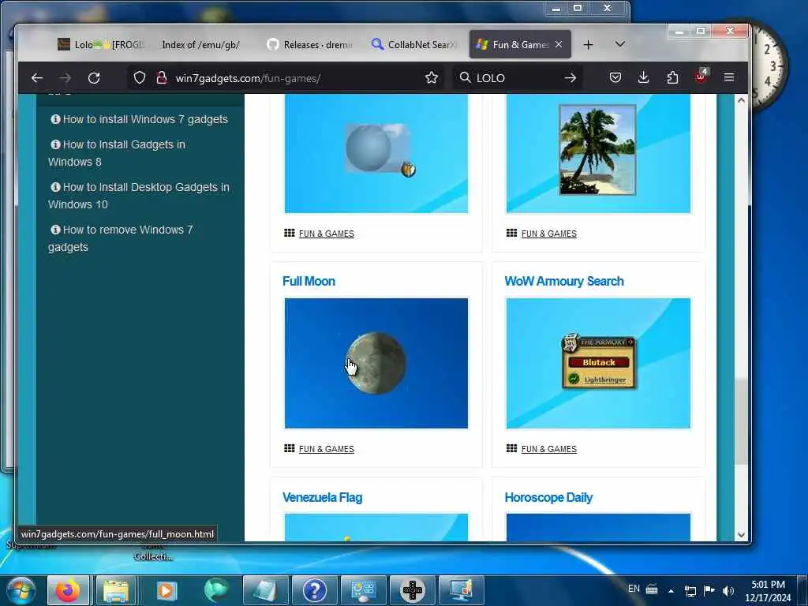Open How to install Desktop Gadgets in Windows 10

coord(139,196)
